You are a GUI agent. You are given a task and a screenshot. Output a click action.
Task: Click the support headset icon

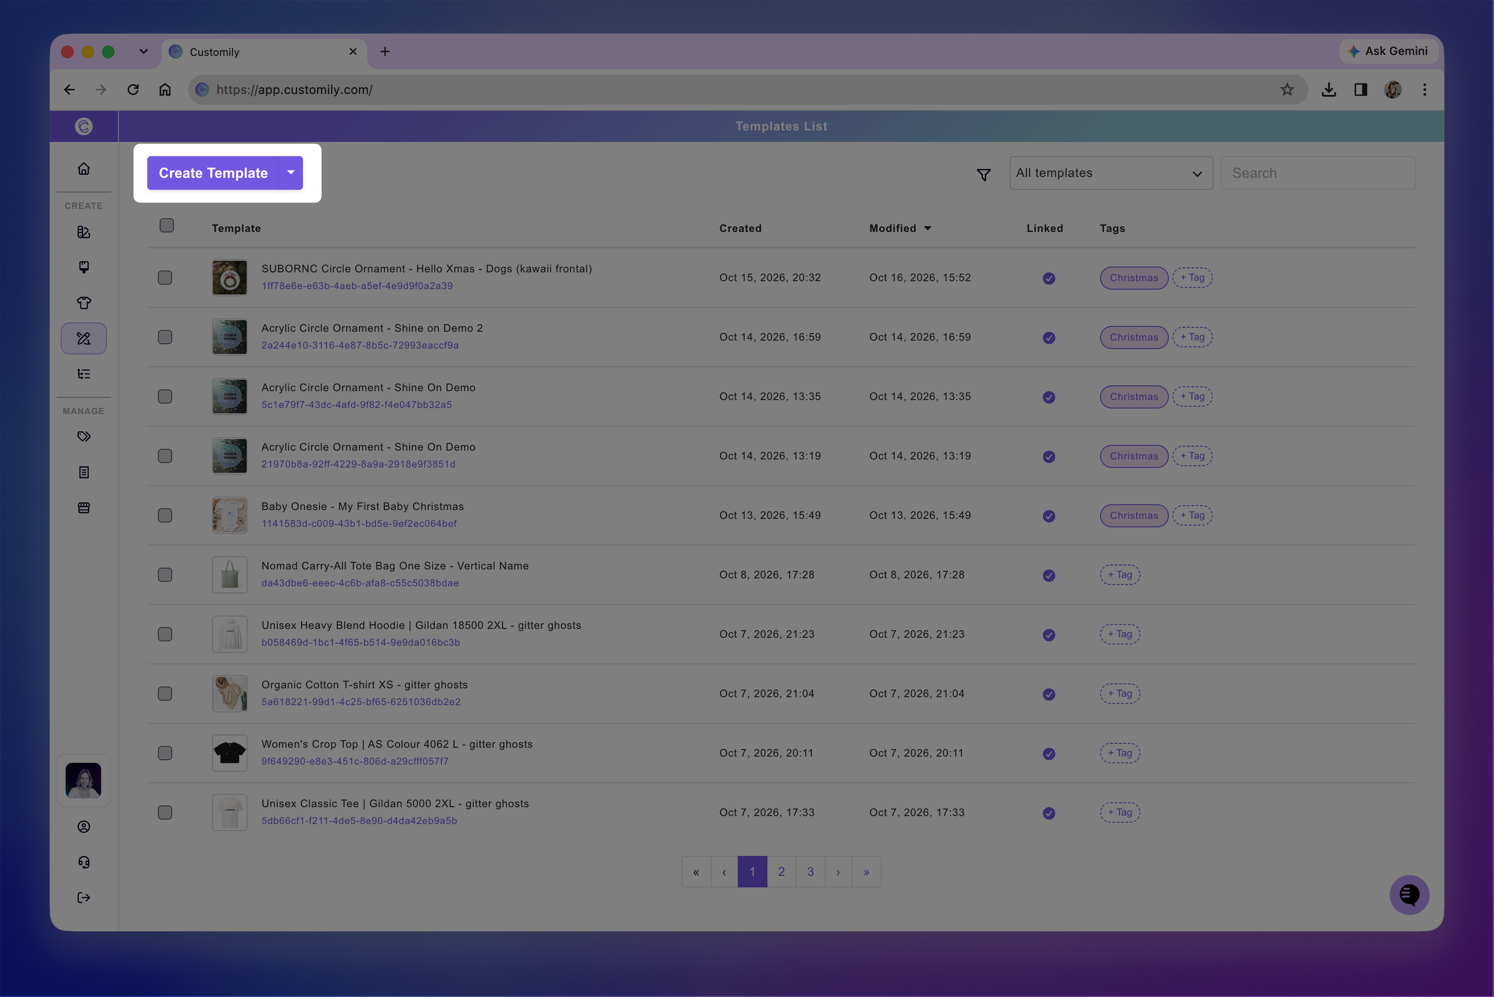[x=83, y=862]
